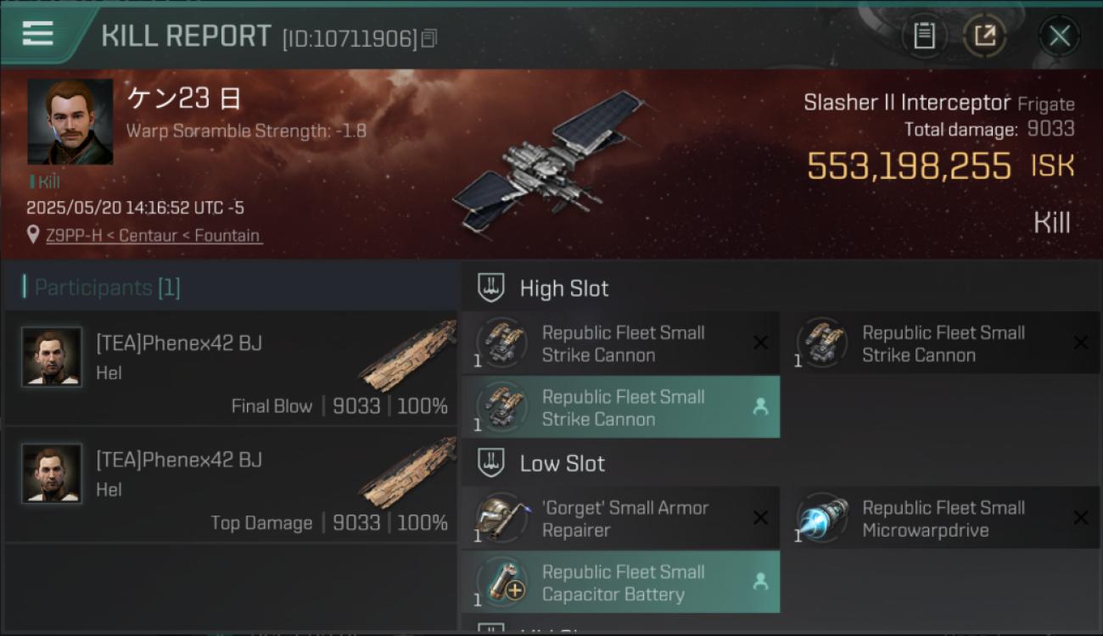
Task: Select Republic Fleet Small Capacitor Battery
Action: point(620,583)
